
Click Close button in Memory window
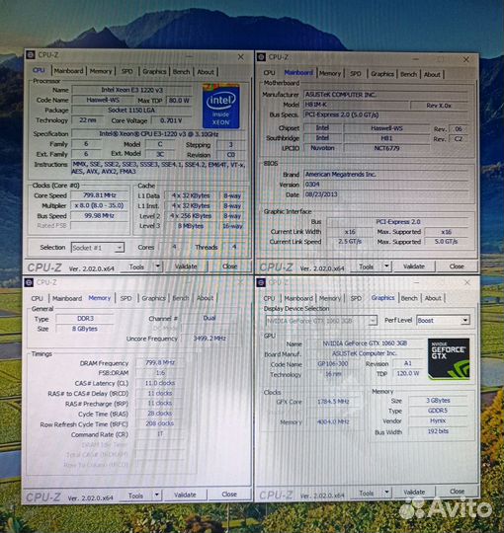[229, 495]
